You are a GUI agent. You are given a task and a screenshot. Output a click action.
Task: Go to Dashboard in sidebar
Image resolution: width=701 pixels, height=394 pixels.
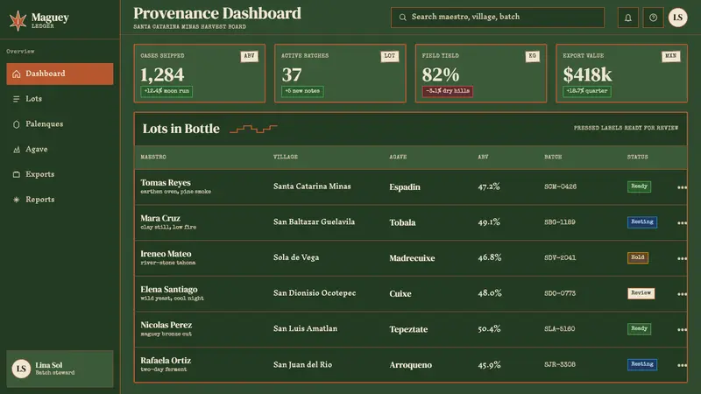pyautogui.click(x=60, y=74)
